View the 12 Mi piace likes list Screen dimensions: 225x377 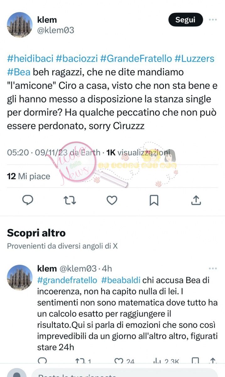[29, 176]
